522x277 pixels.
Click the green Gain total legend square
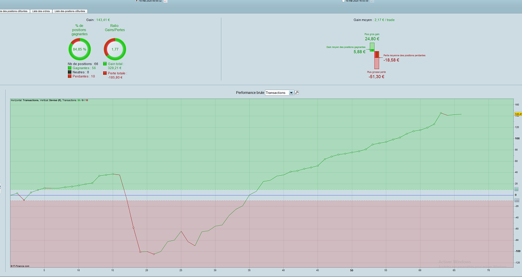(105, 64)
